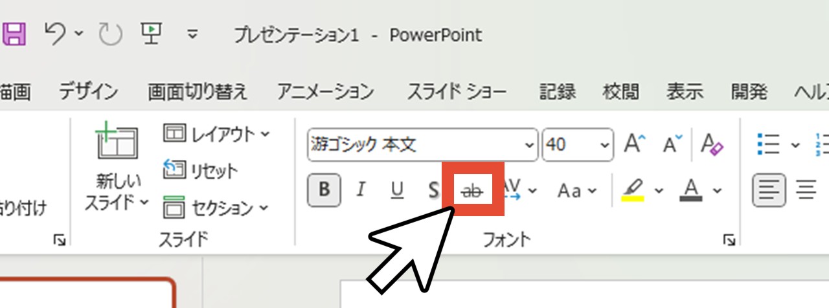Open Font dialog launcher
829x308 pixels.
coord(729,241)
